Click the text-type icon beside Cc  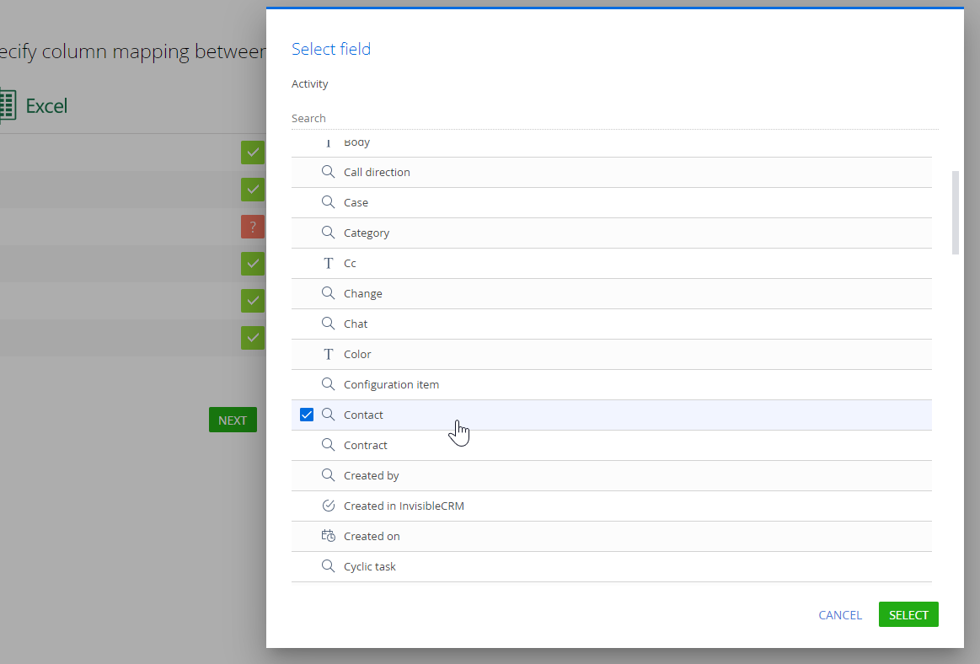tap(328, 263)
